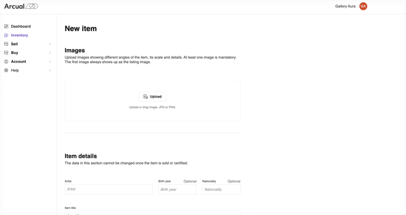
Task: Select the Inventory sidebar icon
Action: [x=6, y=35]
